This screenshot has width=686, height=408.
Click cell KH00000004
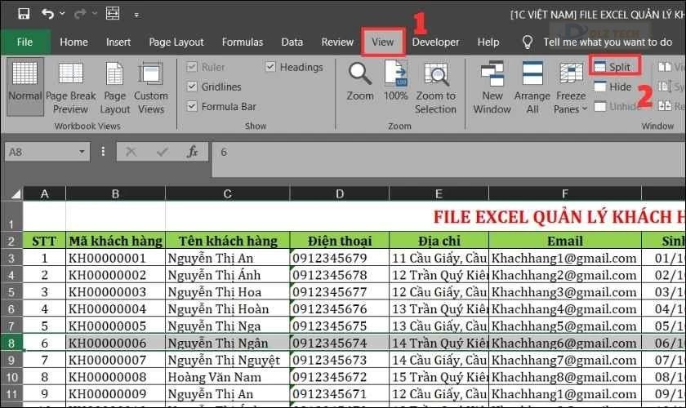115,308
